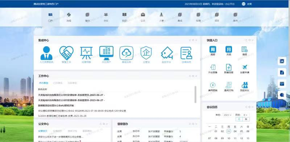Open the 周报 weekly report shortcut
This screenshot has width=290, height=142.
coord(213,50)
